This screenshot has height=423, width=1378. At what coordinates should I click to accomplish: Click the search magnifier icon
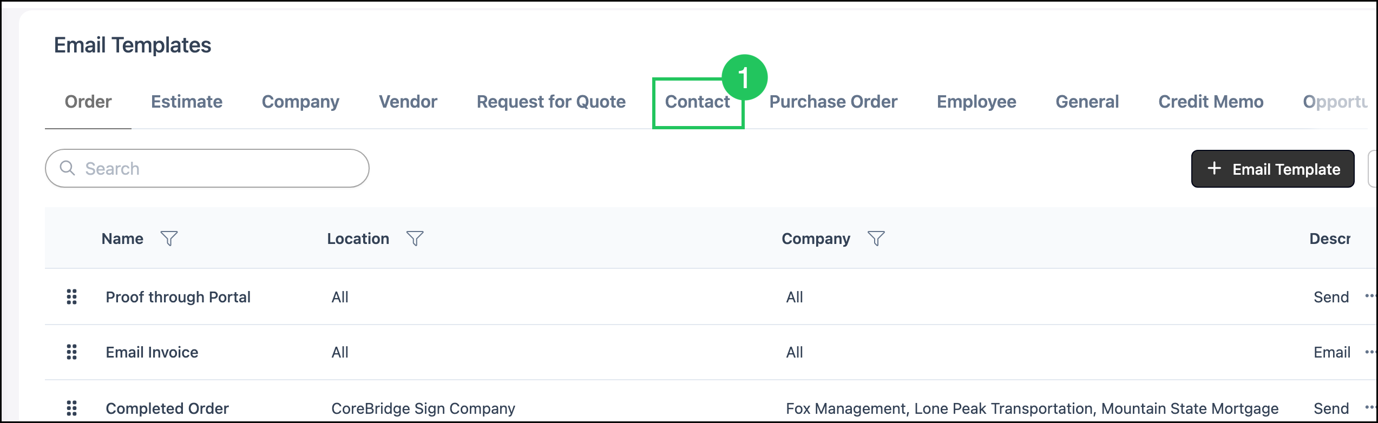(67, 168)
